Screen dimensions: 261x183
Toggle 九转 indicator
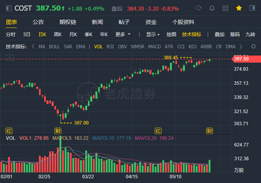(250, 35)
